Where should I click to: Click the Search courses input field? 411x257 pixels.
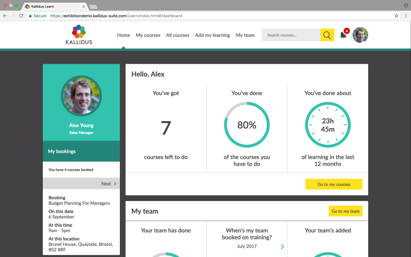(291, 35)
